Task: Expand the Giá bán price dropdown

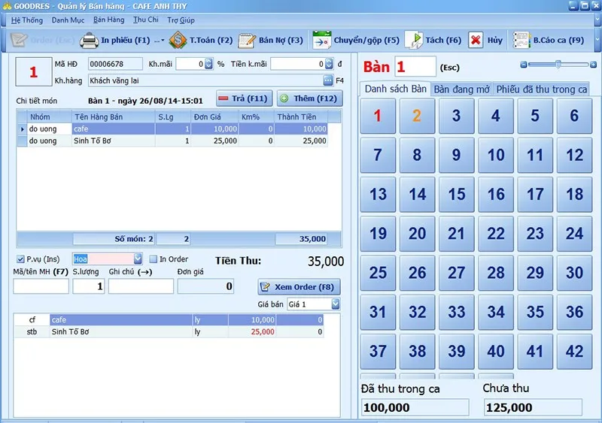Action: [x=335, y=304]
